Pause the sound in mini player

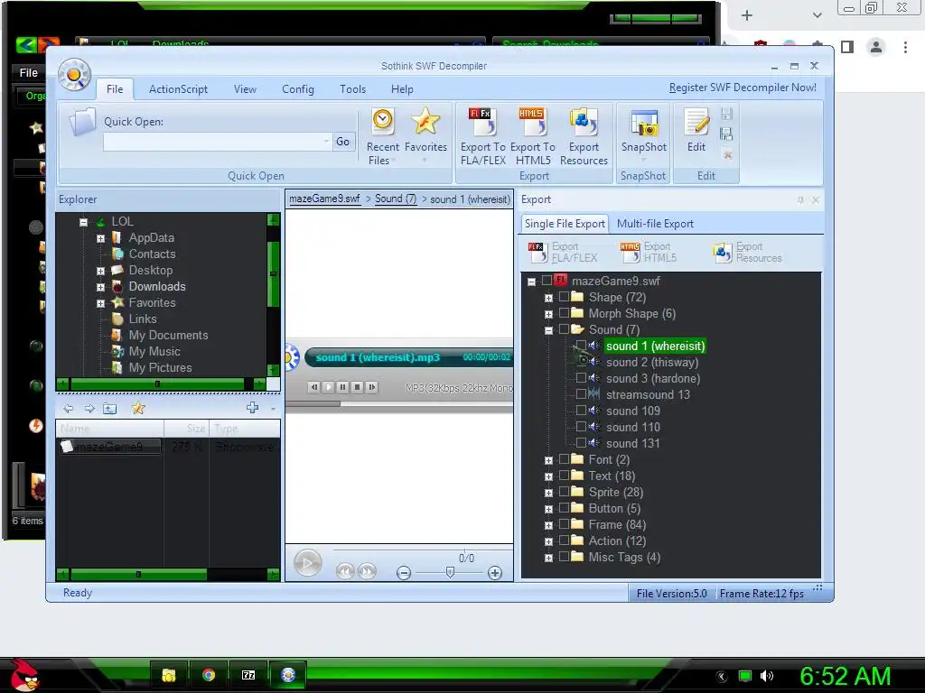[x=342, y=387]
